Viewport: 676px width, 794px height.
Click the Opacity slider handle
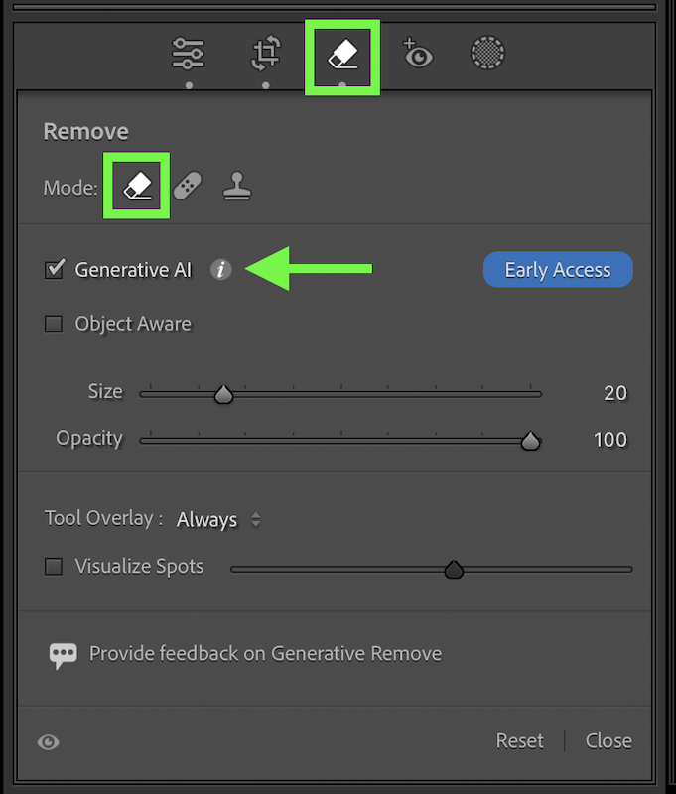coord(530,441)
